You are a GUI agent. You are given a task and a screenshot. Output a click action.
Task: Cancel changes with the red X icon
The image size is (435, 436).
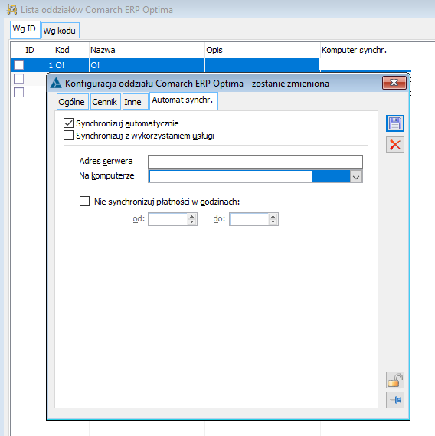click(x=395, y=145)
